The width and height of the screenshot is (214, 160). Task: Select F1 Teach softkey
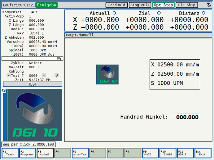[x=10, y=153]
